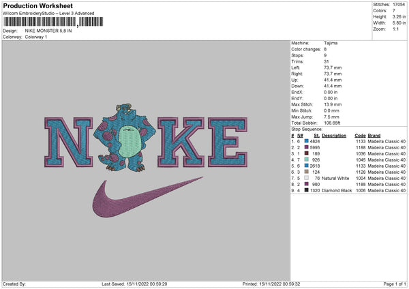
Task: Click the 'Brand' column header
Action: coord(374,136)
